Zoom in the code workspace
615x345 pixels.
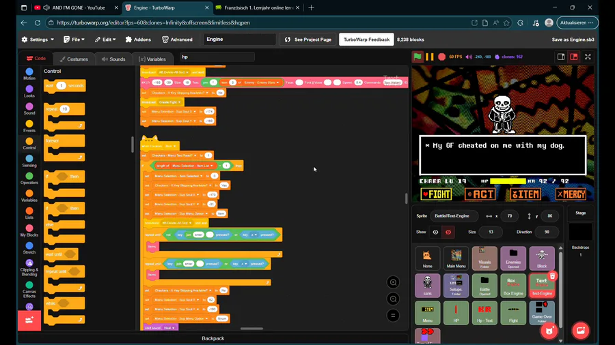coord(393,282)
